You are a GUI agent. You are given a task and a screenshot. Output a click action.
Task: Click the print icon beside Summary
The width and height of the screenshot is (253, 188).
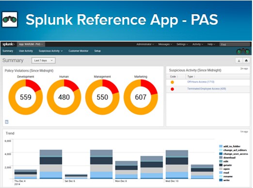tap(246, 61)
